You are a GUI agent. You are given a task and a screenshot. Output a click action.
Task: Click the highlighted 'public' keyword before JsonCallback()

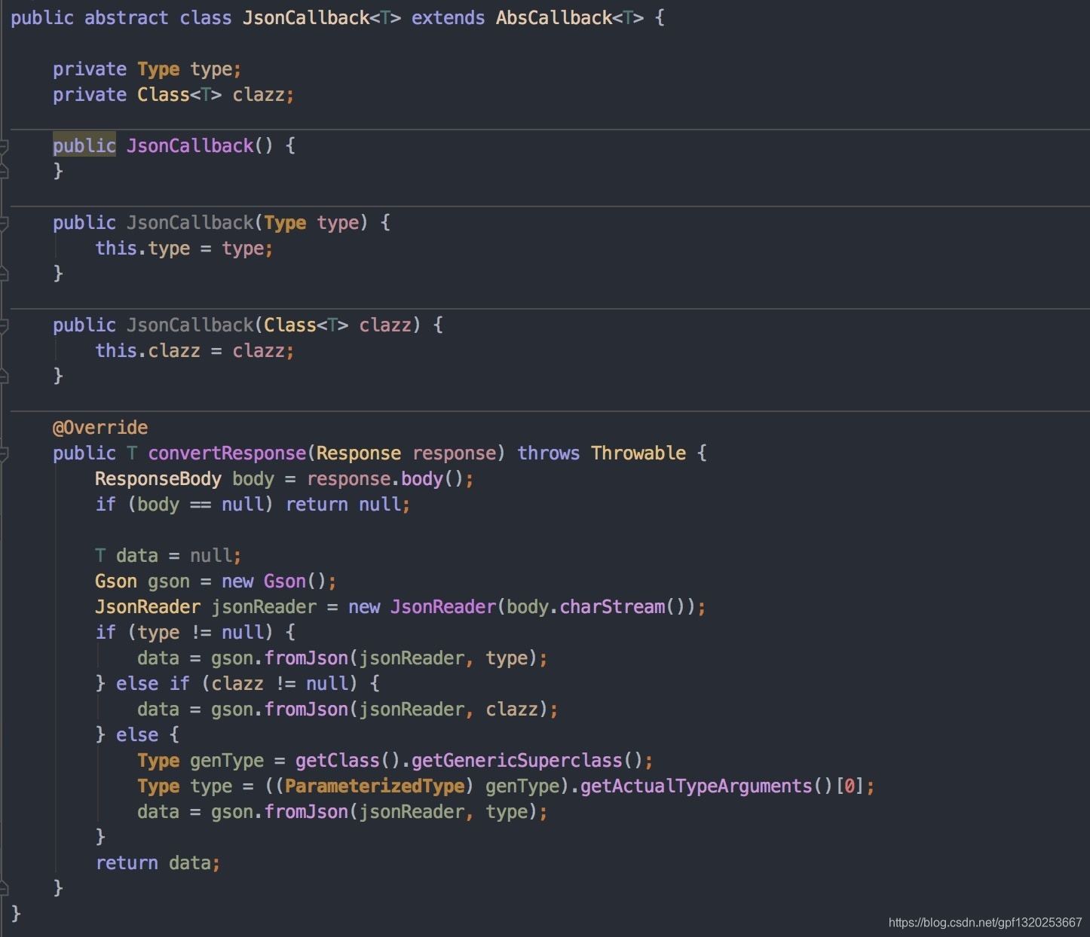pos(84,145)
